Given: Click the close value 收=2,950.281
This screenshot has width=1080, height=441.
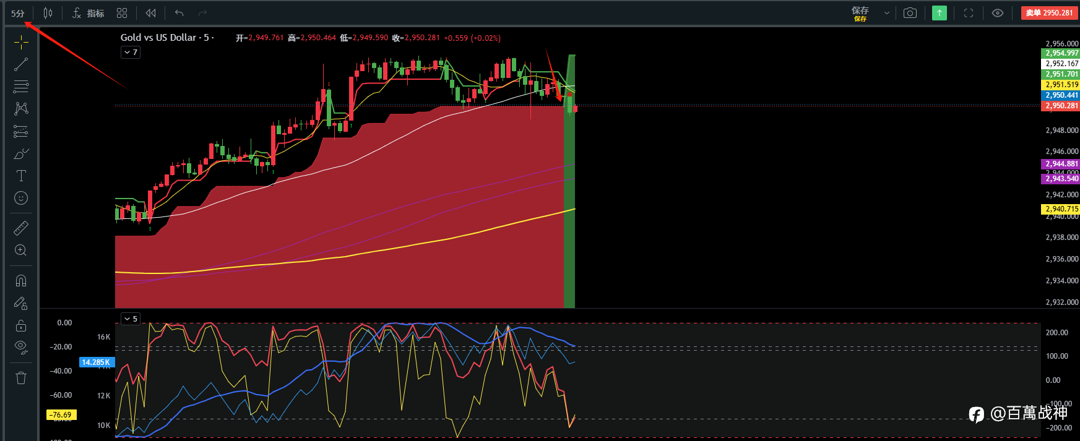Looking at the screenshot, I should point(416,38).
